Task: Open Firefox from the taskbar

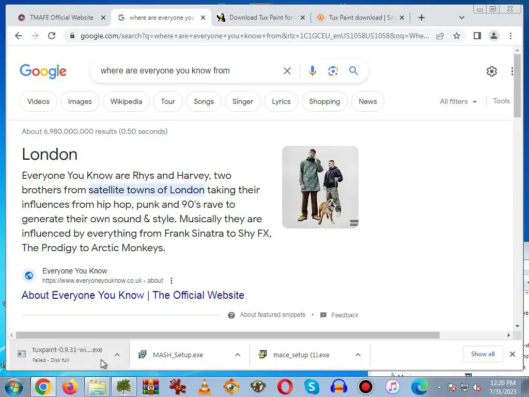Action: [x=70, y=387]
